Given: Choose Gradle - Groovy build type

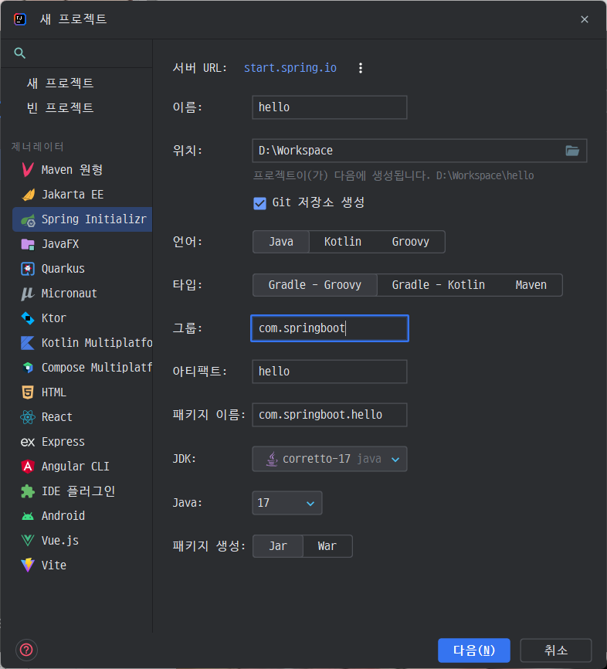Looking at the screenshot, I should (315, 285).
